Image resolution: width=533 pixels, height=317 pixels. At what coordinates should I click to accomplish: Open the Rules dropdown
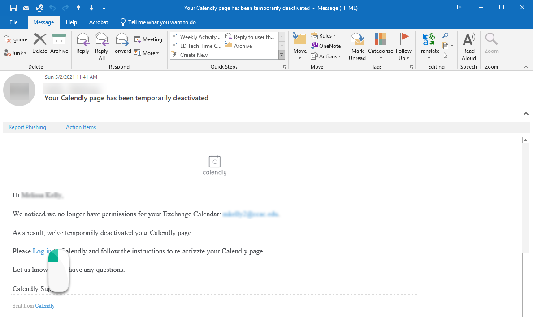[x=323, y=36]
